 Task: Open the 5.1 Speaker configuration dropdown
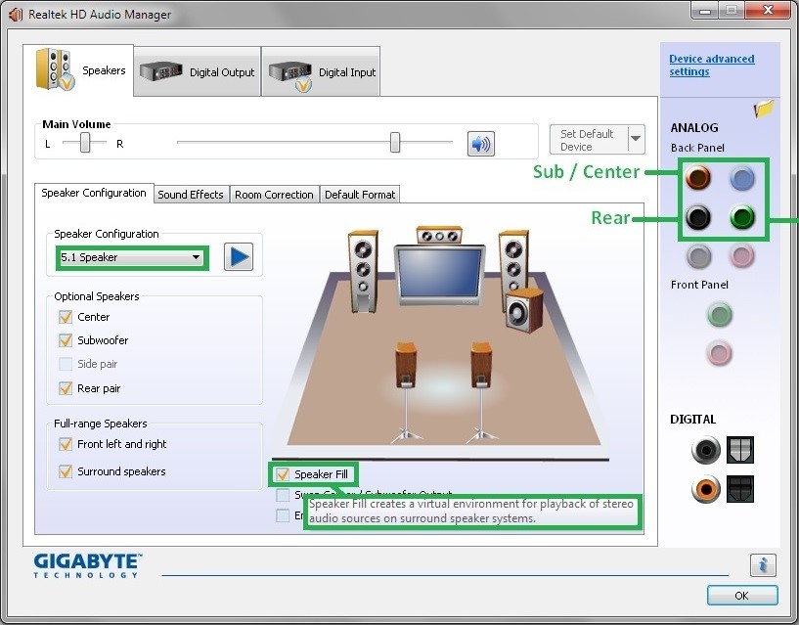[131, 257]
